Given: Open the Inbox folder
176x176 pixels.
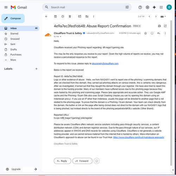Looking at the screenshot, I should coord(20,28).
